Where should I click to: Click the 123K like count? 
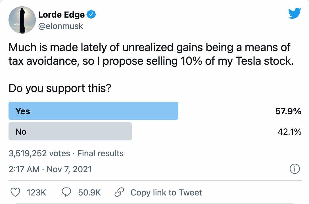coord(37,192)
